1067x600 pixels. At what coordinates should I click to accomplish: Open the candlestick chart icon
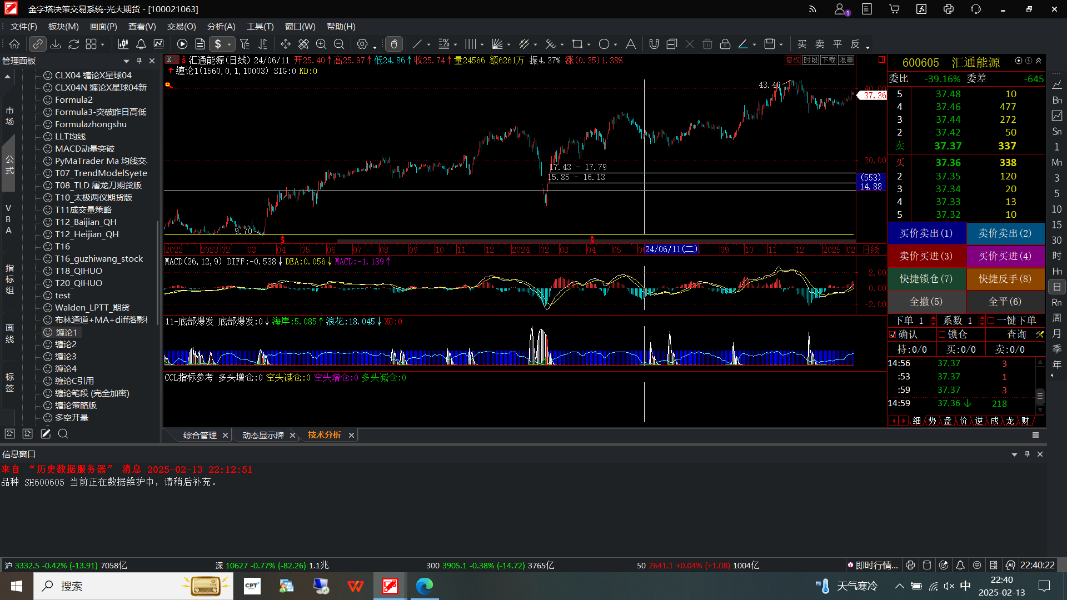pyautogui.click(x=123, y=44)
